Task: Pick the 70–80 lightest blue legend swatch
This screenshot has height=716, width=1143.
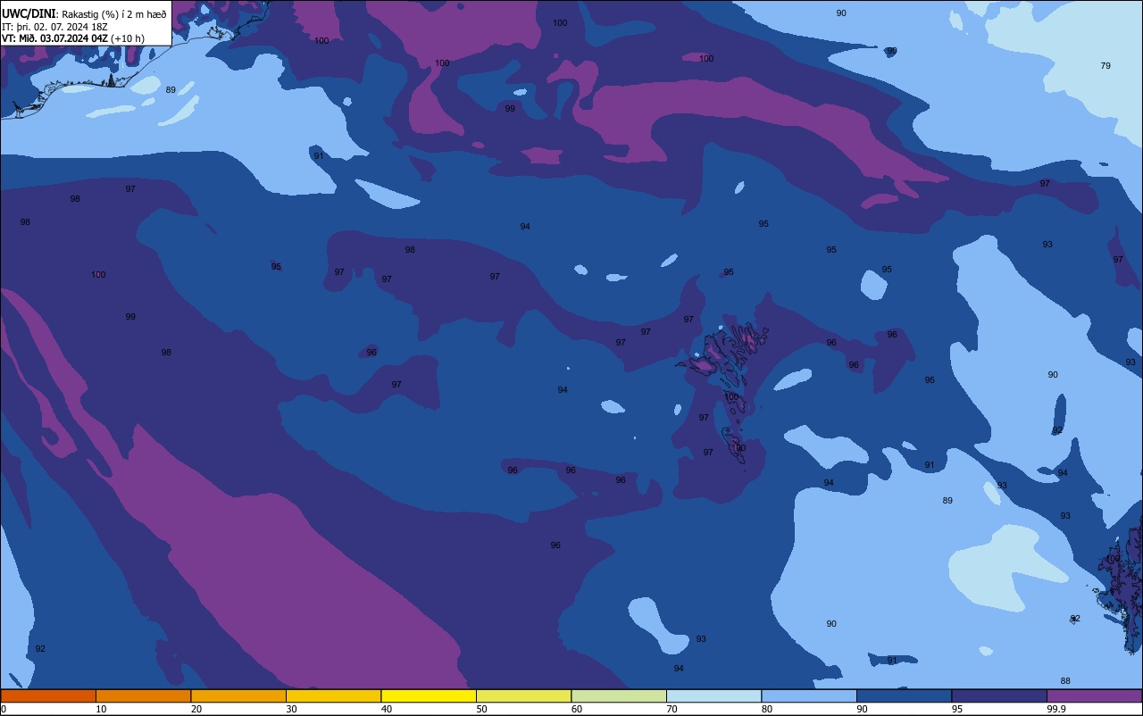Action: (713, 695)
